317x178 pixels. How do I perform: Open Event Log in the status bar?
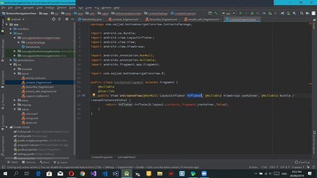coord(302,162)
